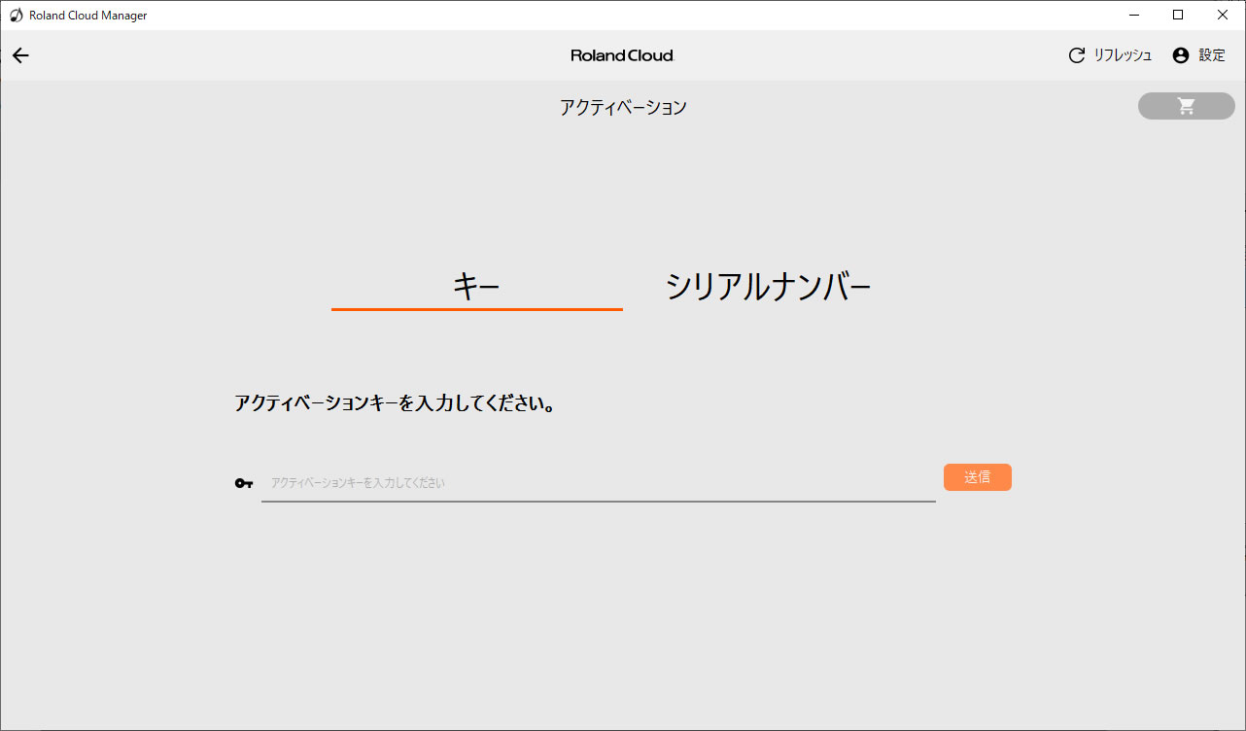Click the 設定 label
Screen dimensions: 1246x731
click(1212, 55)
